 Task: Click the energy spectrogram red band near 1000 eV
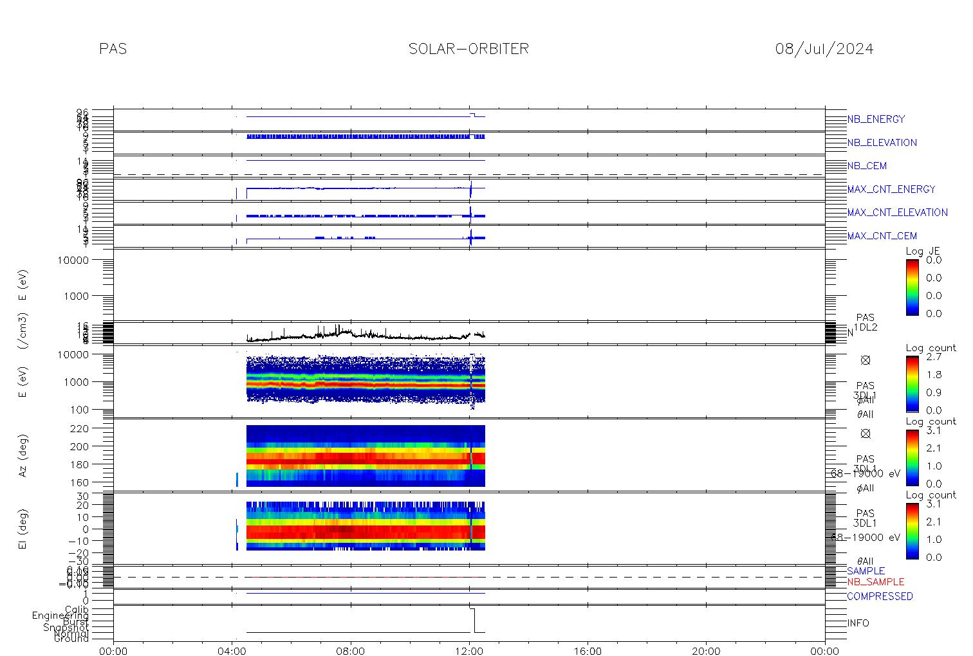[366, 384]
